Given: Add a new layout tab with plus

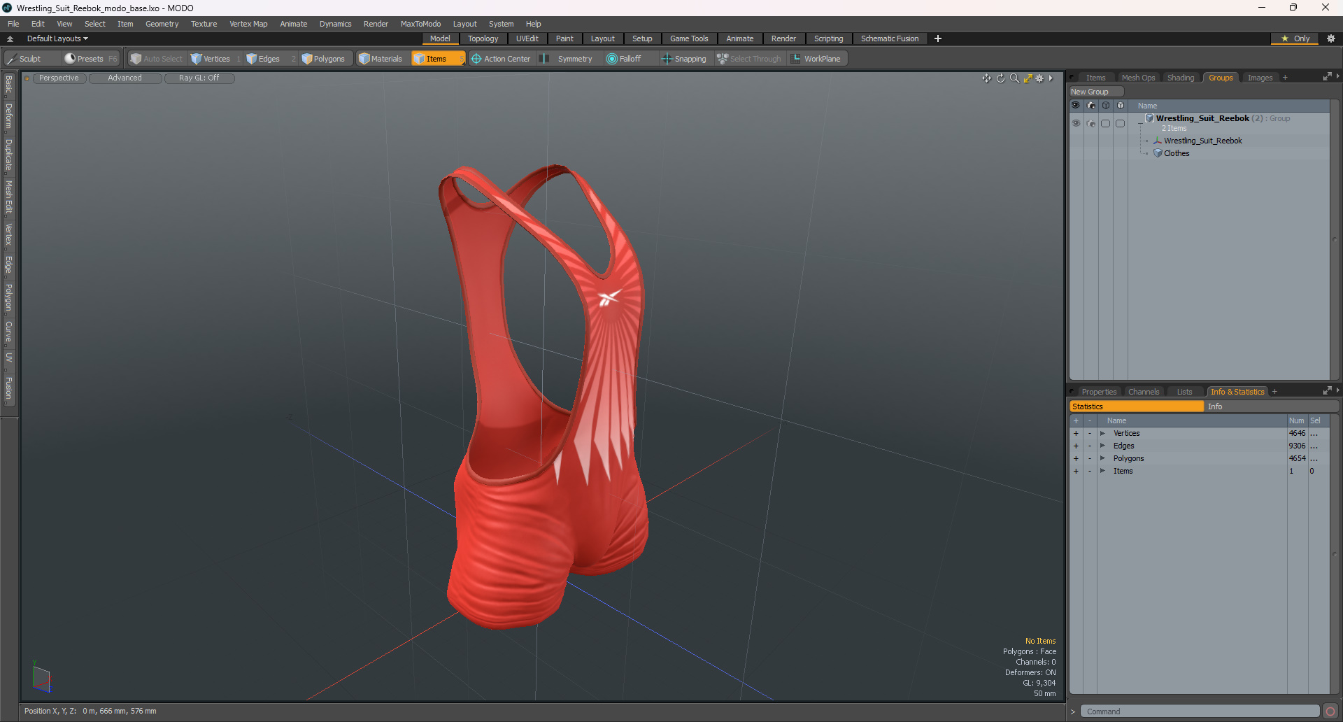Looking at the screenshot, I should [937, 38].
